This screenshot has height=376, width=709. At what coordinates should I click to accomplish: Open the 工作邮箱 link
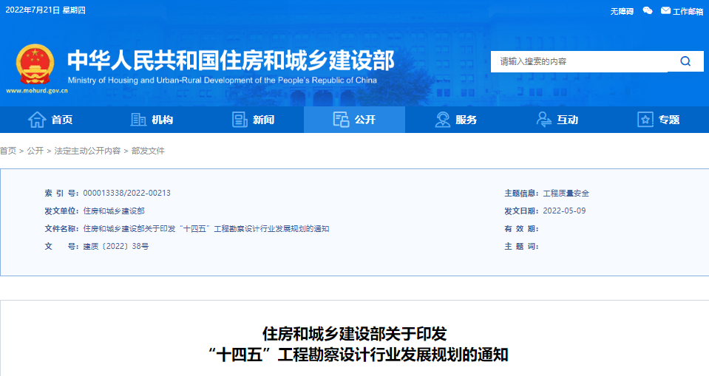click(688, 11)
